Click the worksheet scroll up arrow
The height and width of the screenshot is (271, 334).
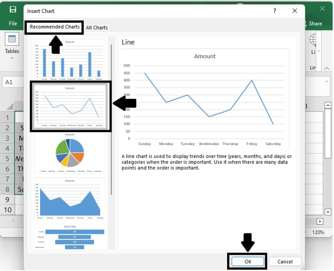click(x=328, y=105)
